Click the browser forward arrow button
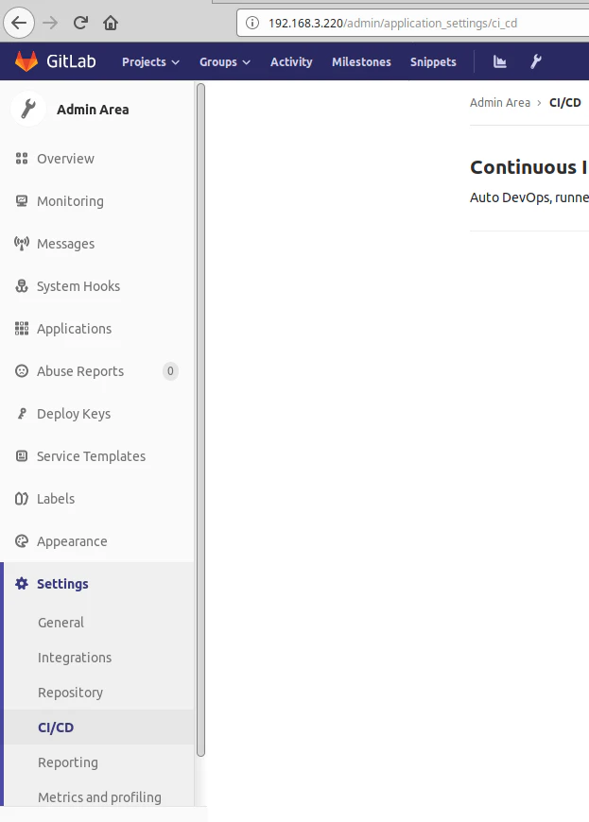Screen dimensions: 589x822 (x=50, y=23)
